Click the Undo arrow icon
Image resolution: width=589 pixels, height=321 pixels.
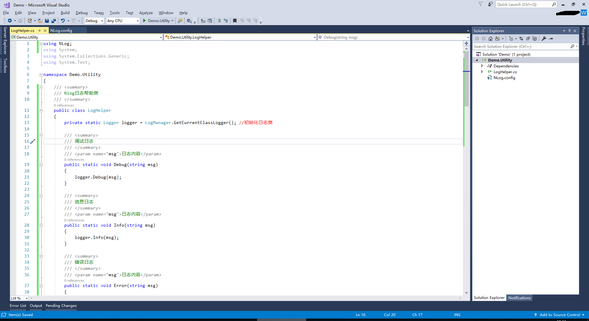coord(63,21)
